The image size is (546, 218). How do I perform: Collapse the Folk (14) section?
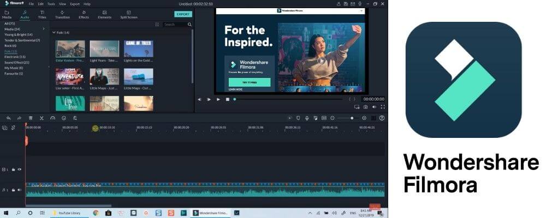tap(54, 33)
